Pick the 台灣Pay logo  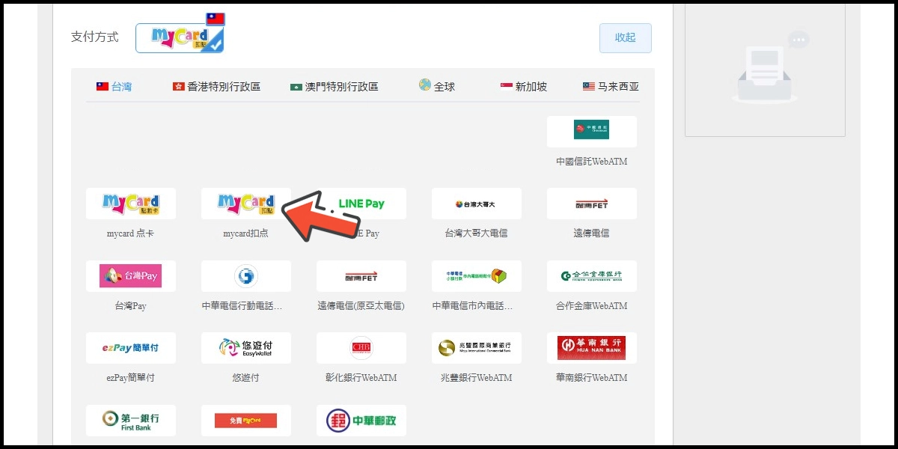pos(131,276)
